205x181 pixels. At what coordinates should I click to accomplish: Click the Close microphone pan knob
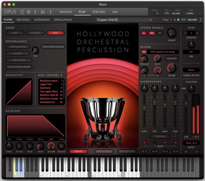click(x=144, y=88)
